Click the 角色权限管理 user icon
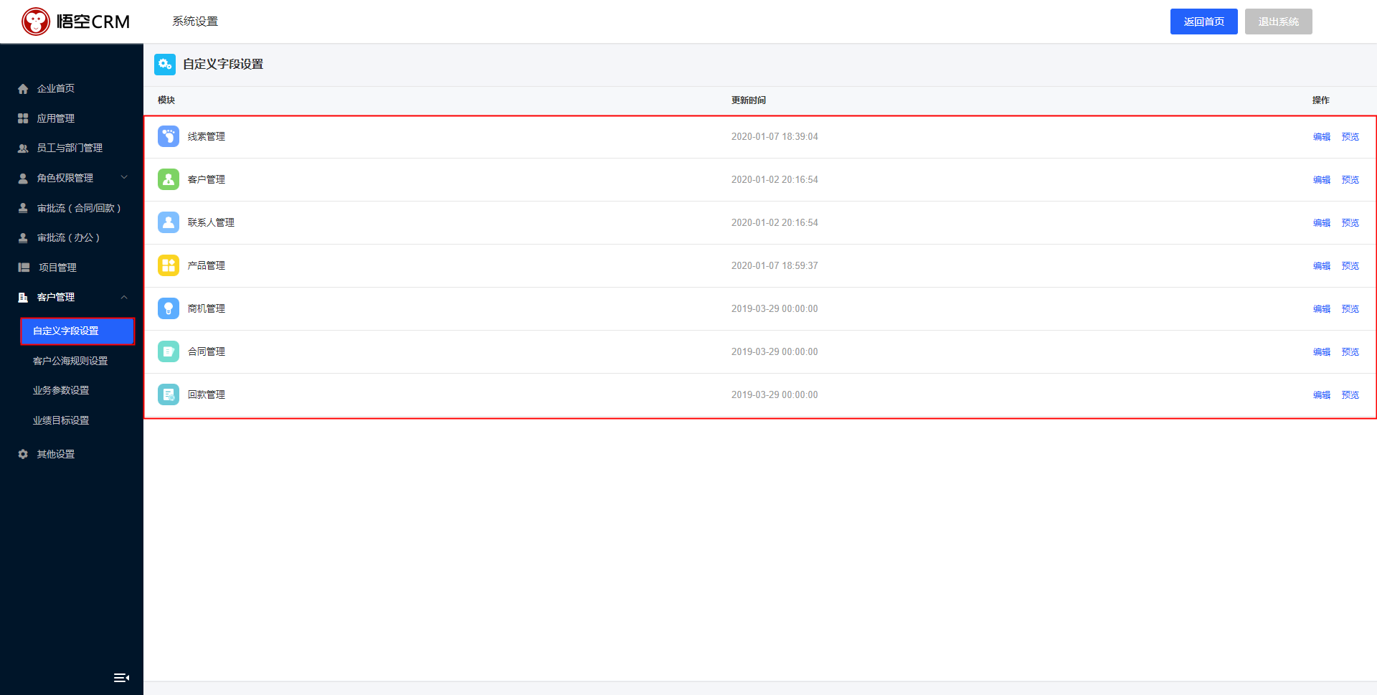 click(23, 179)
